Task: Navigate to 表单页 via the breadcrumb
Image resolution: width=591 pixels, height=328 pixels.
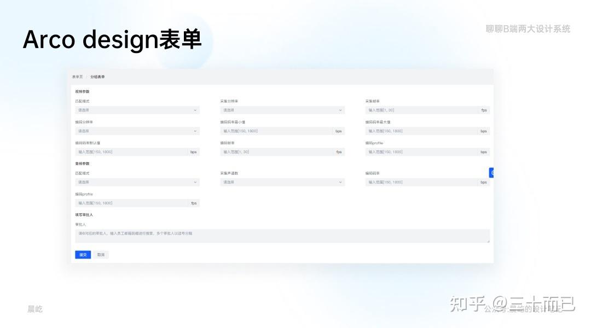Action: click(77, 77)
